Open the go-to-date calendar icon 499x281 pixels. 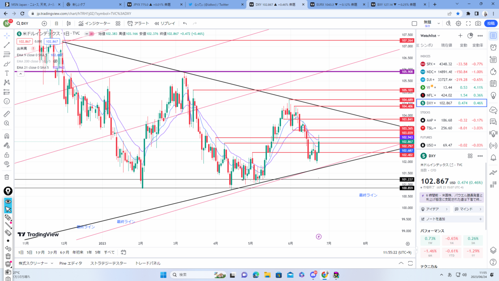point(124,252)
